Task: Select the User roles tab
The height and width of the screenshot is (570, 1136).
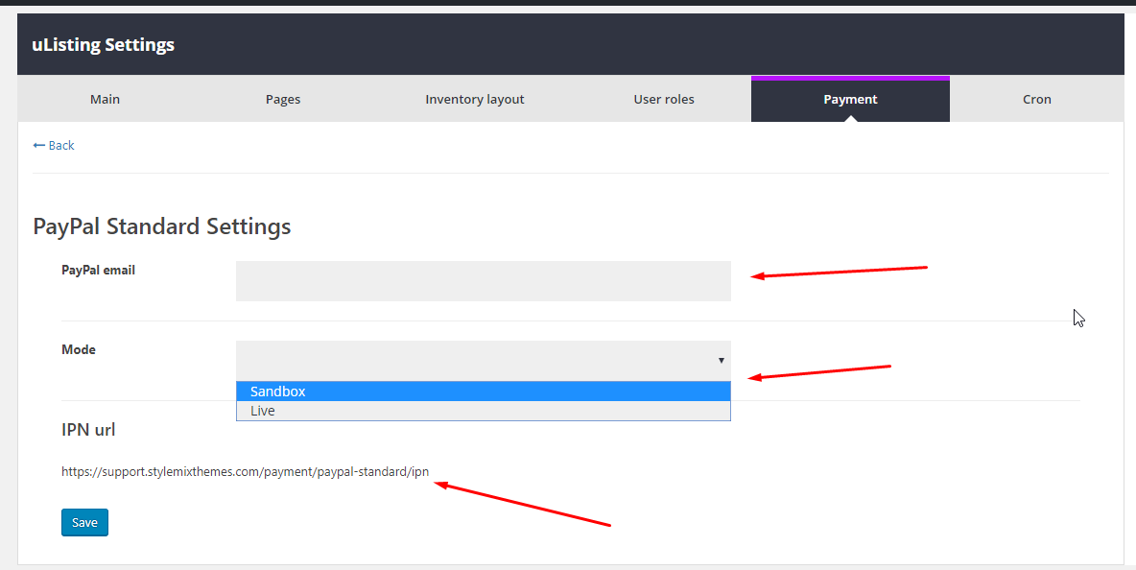Action: coord(664,99)
